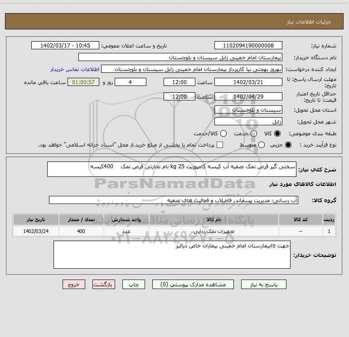This screenshot has height=337, width=349.
Task: Click the گروه کالا field
Action: (174, 200)
